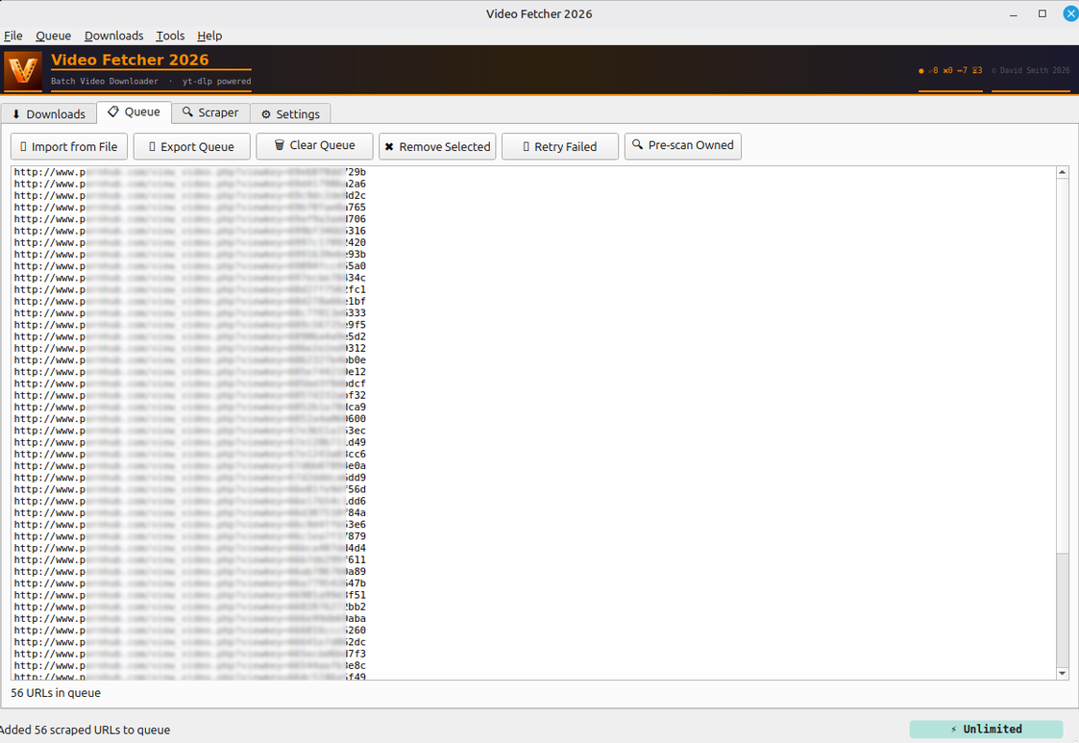This screenshot has width=1079, height=743.
Task: Click the Export Queue button
Action: 191,147
